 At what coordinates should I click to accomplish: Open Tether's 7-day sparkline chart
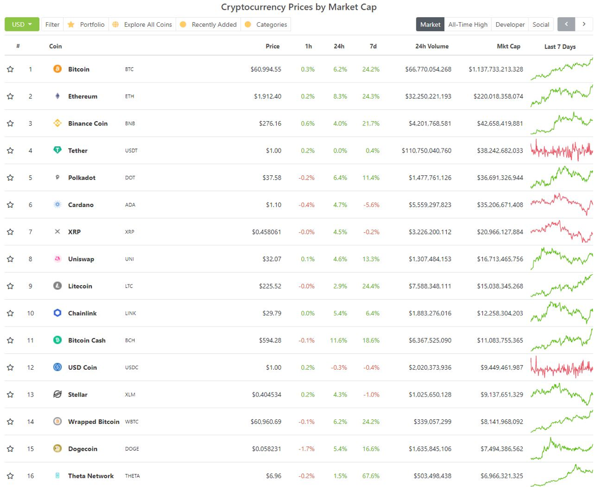coord(561,150)
